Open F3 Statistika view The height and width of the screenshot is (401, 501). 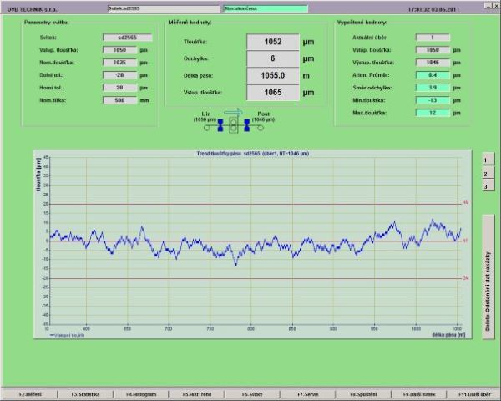86,393
